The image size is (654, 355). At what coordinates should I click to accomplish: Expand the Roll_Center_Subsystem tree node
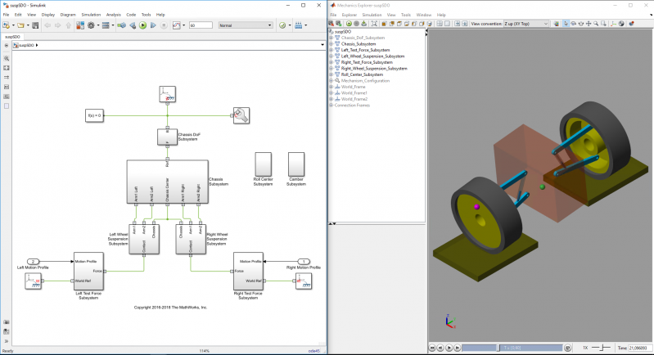click(x=331, y=74)
